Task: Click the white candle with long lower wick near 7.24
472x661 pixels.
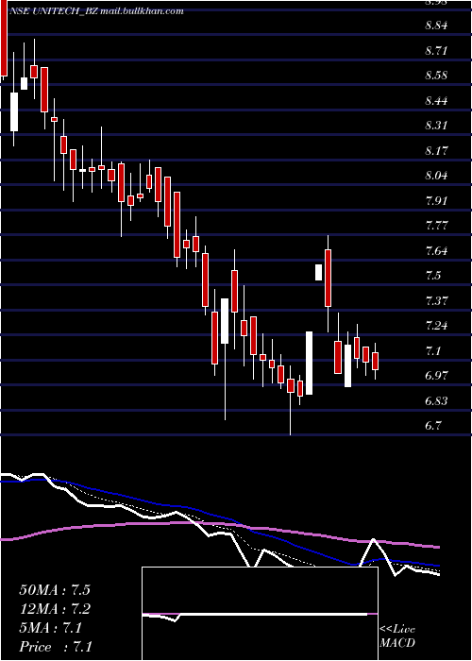Action: coord(225,321)
